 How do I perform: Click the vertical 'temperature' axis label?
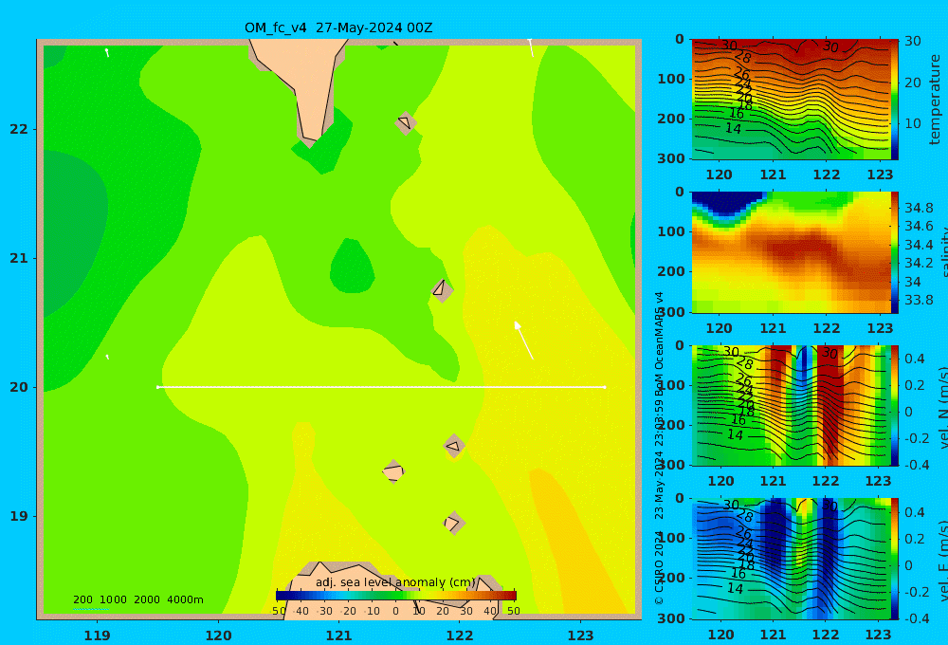(x=935, y=100)
